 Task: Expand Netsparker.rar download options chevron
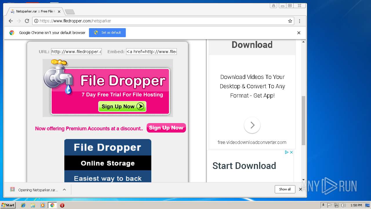(64, 190)
